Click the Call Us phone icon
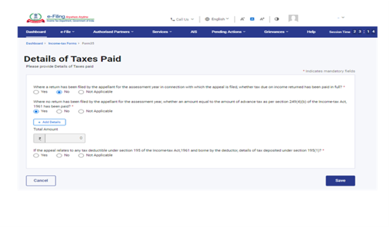 173,19
